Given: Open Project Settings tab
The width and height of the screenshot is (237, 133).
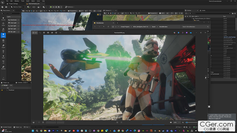Looking at the screenshot, I should click(12, 3).
